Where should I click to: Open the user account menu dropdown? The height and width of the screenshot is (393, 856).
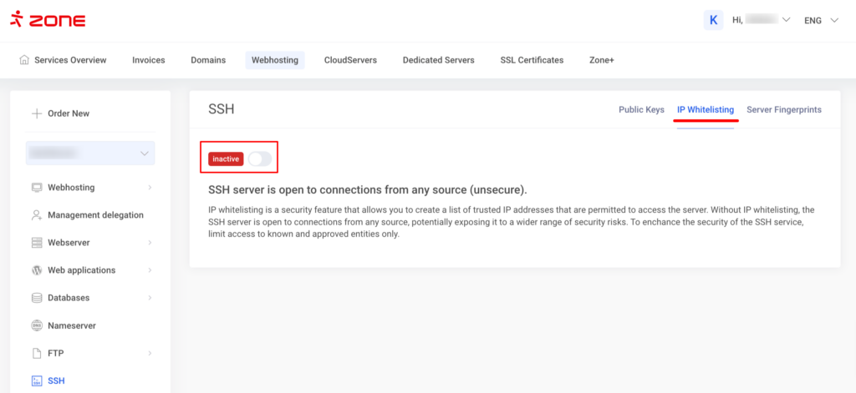coord(760,20)
